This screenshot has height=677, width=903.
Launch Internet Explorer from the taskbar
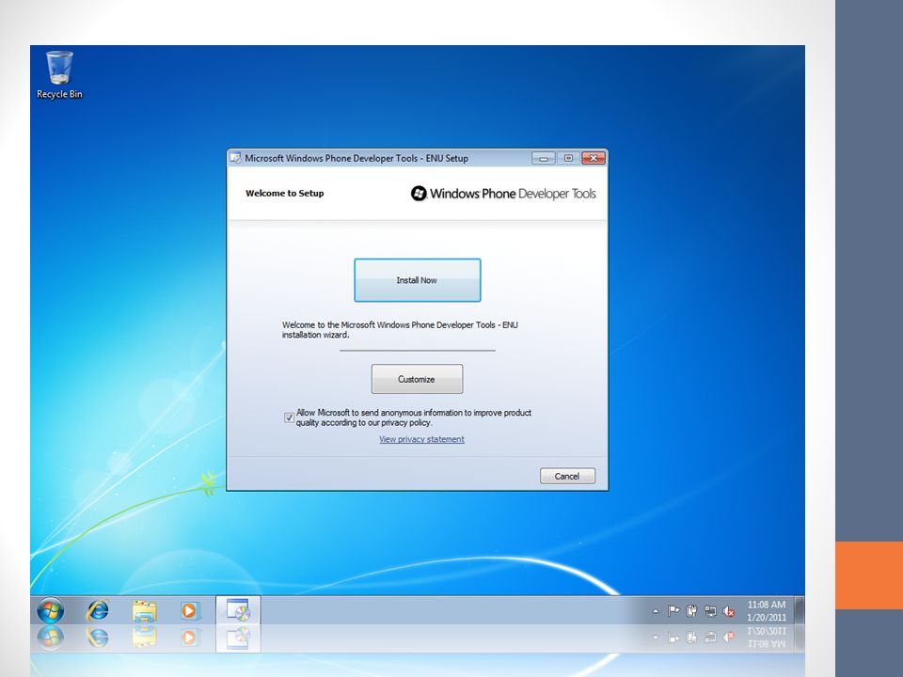pyautogui.click(x=97, y=610)
